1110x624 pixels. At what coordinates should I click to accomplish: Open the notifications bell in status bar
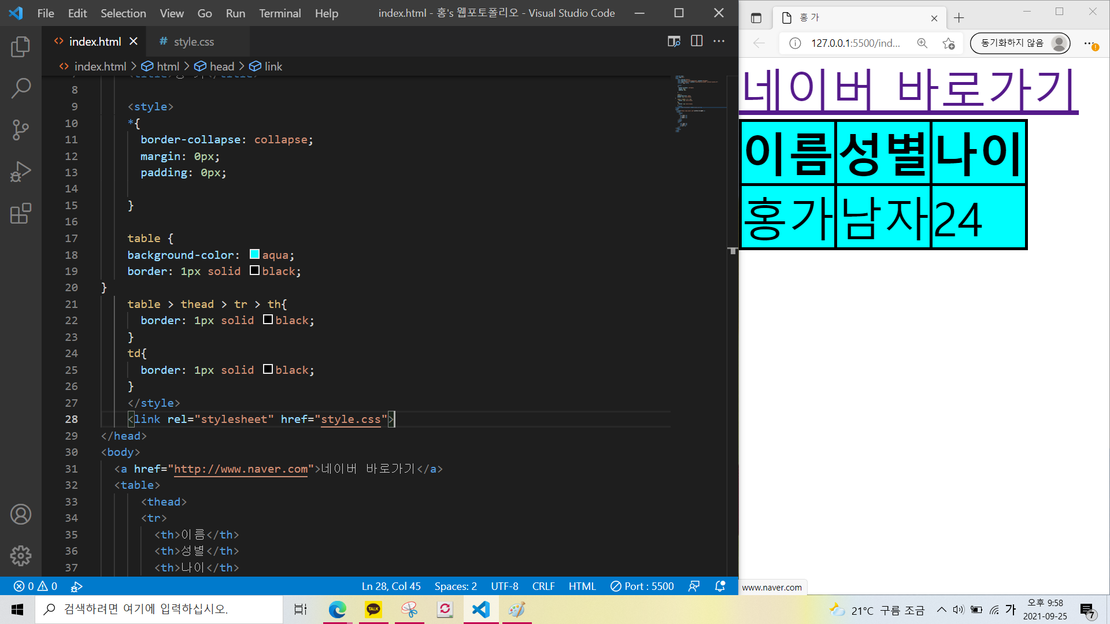pos(720,586)
